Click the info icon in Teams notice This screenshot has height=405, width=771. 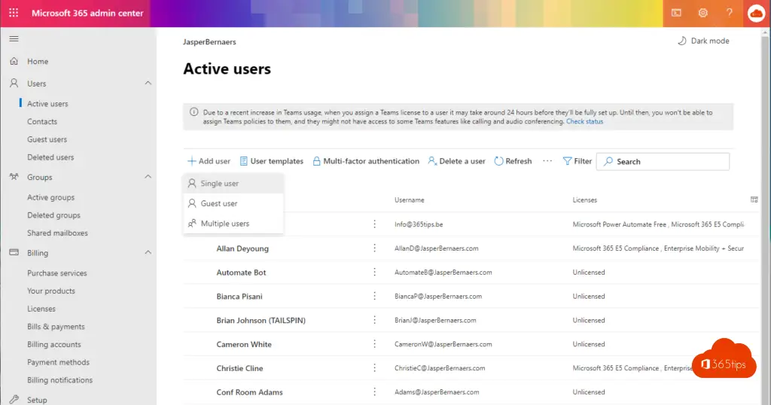(194, 112)
